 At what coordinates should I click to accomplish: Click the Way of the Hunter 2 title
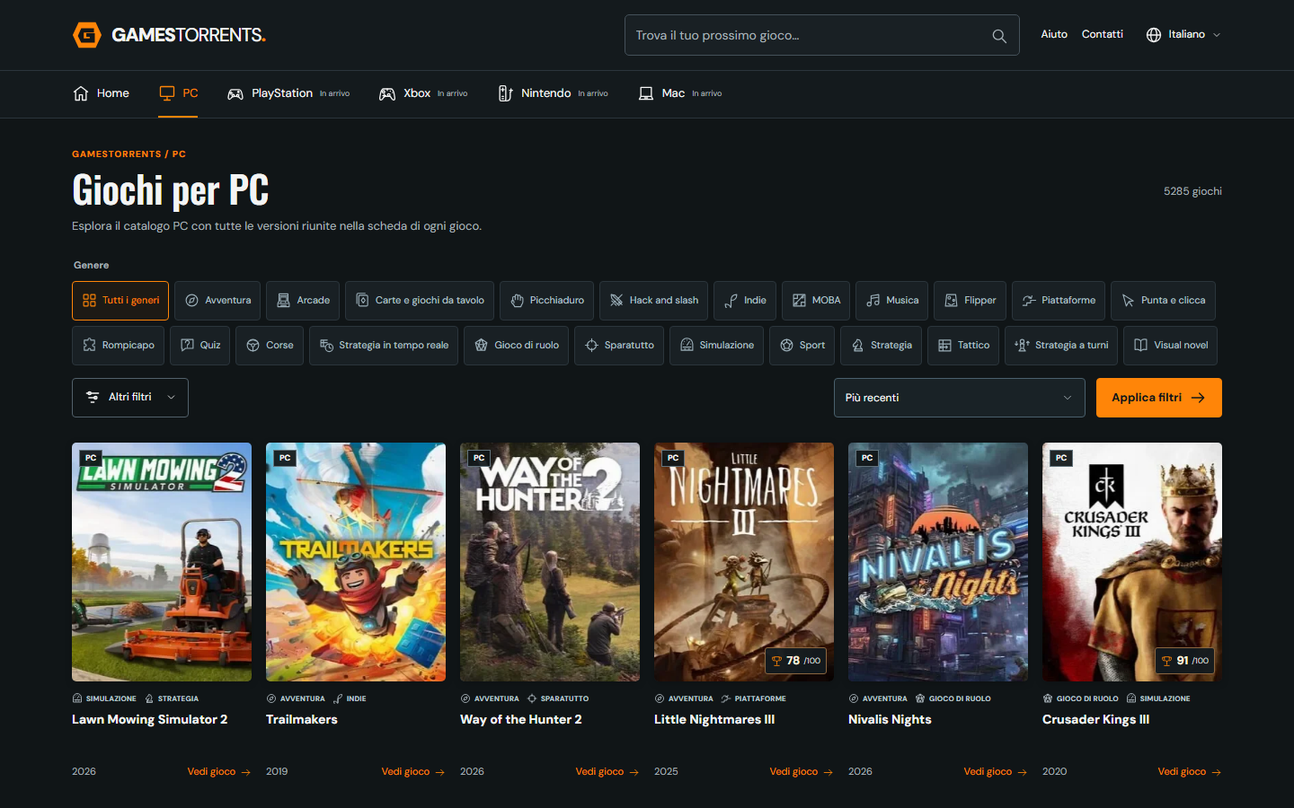(x=521, y=720)
